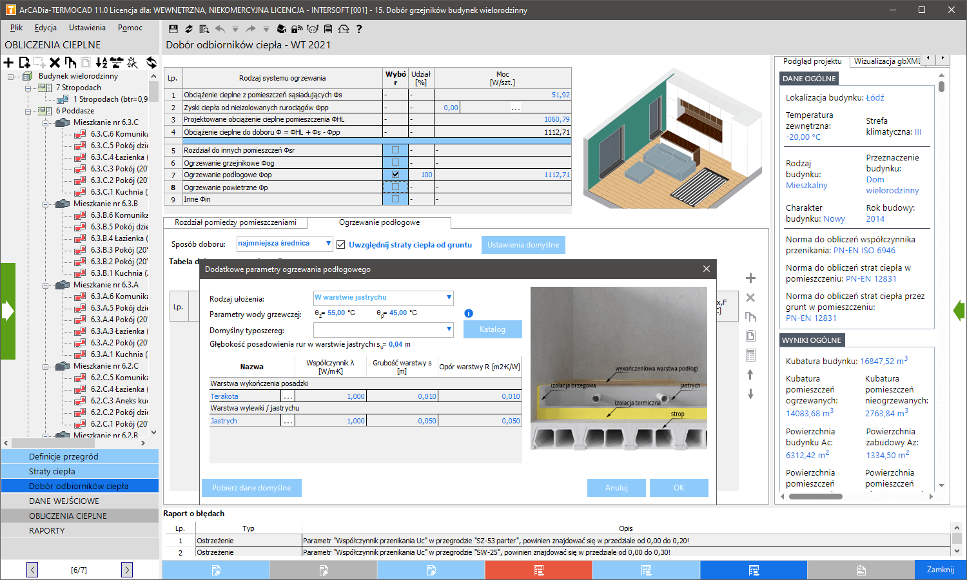967x580 pixels.
Task: Click the refresh arrows icon beside save
Action: coord(188,29)
